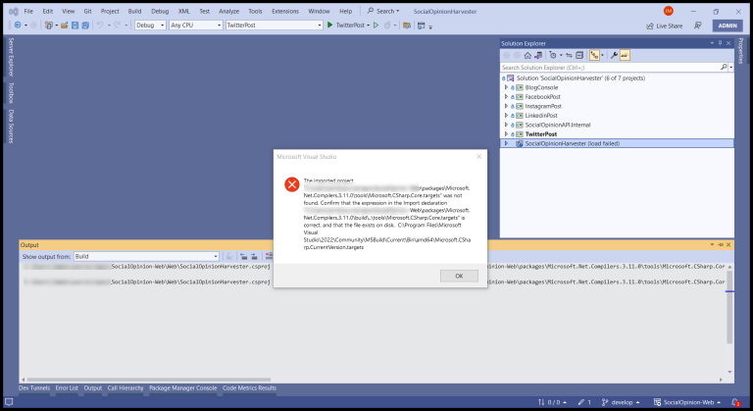The width and height of the screenshot is (753, 411).
Task: Expand the SocialOpinionAPI.Internal project
Action: click(x=506, y=125)
